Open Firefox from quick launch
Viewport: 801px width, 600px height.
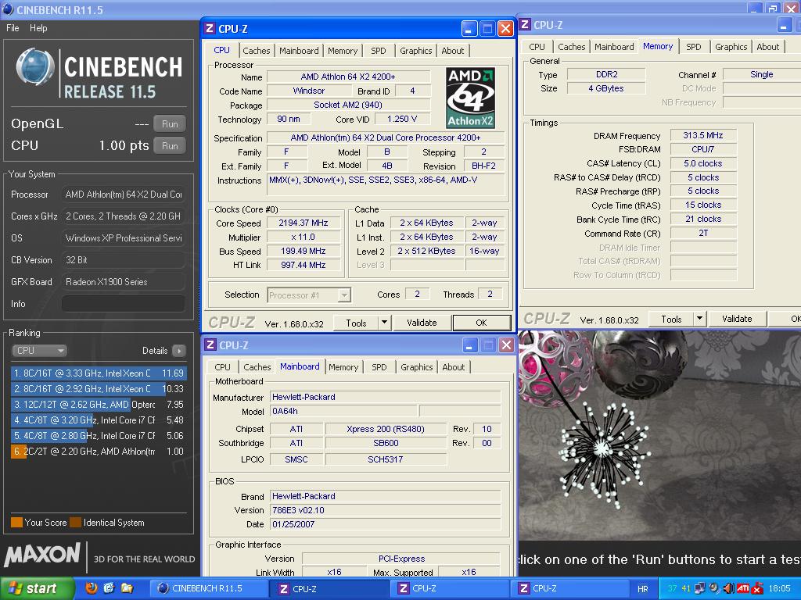click(92, 587)
